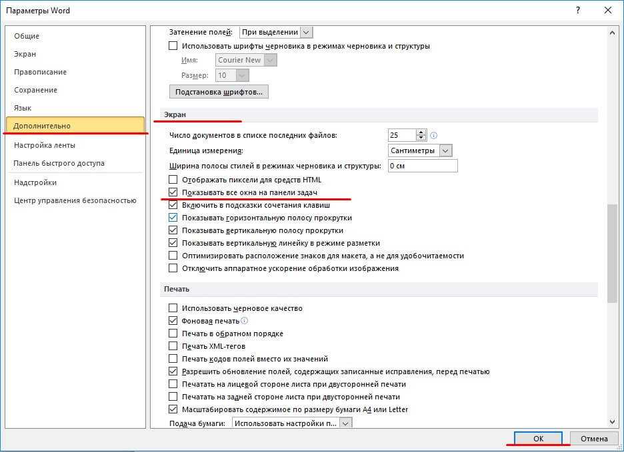
Task: Toggle 'Показывать все окна на панели задач' checkbox
Action: (173, 192)
